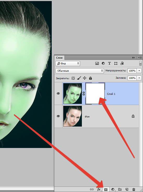Filter layers by type layers icon
This screenshot has height=192, width=143.
pos(109,63)
